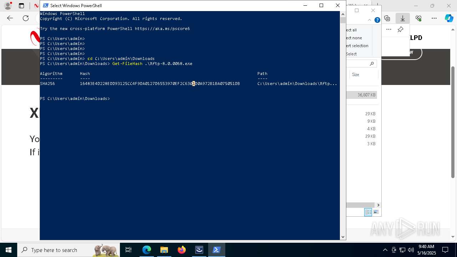Open Edge Settings and more menu

[434, 18]
